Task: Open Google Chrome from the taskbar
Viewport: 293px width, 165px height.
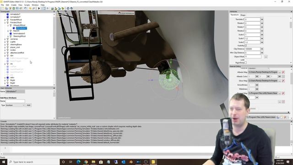Action: 86,162
